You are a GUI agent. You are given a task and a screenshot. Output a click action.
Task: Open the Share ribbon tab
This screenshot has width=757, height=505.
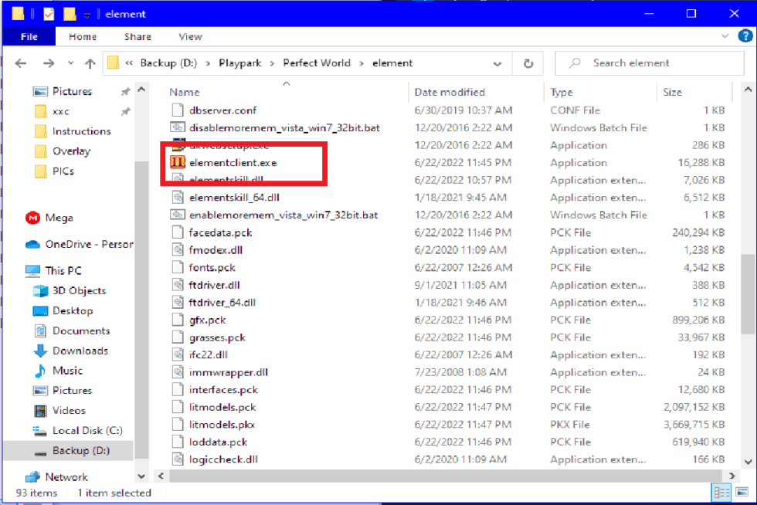[x=137, y=36]
